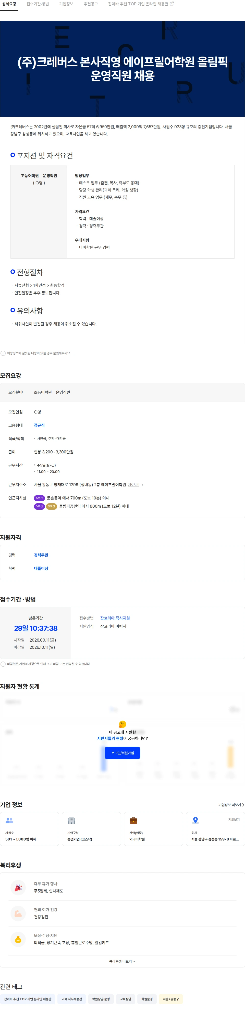Click 서울 강남구 삼성동 159-8 location text
Screen dimensions: 245x1011
point(215,839)
